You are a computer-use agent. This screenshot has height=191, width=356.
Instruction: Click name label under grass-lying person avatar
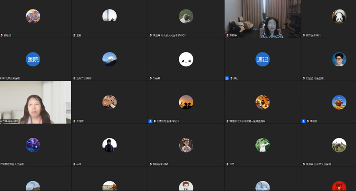coord(169,36)
